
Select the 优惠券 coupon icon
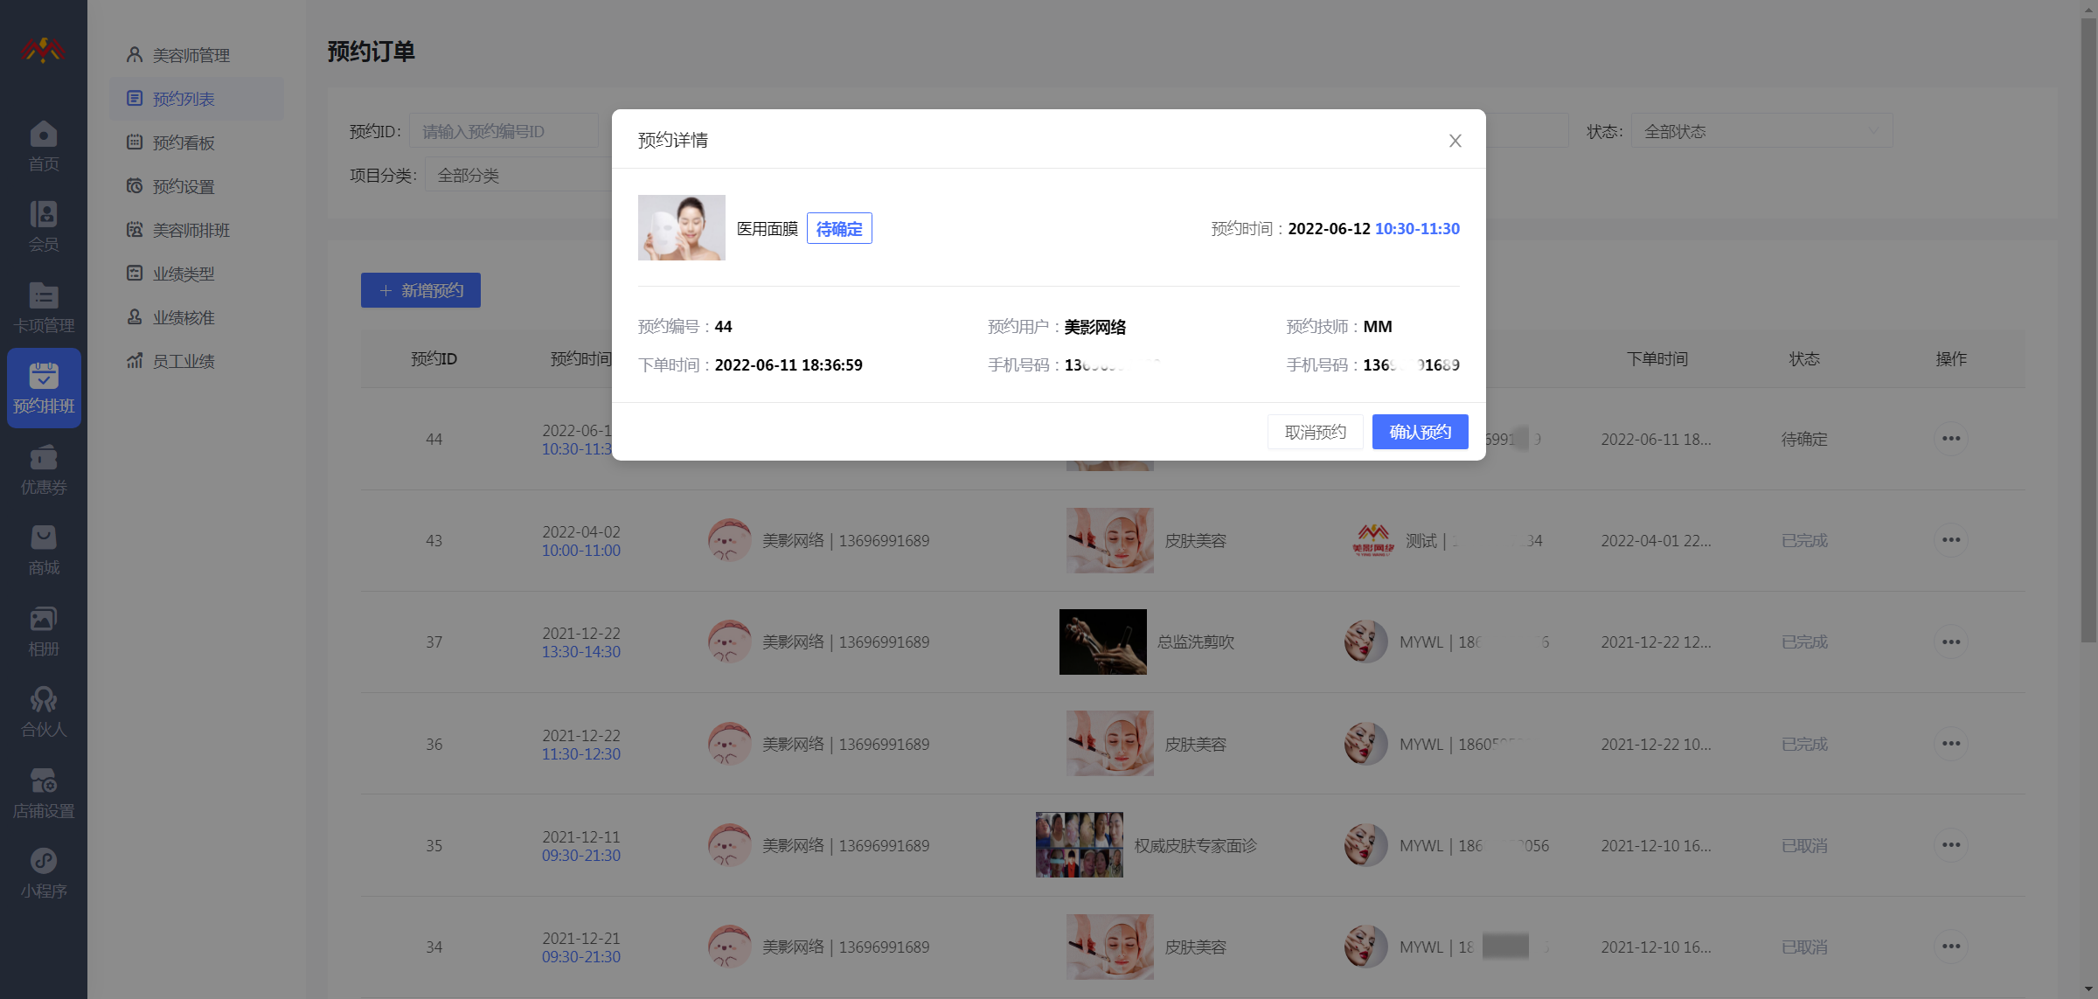coord(43,458)
